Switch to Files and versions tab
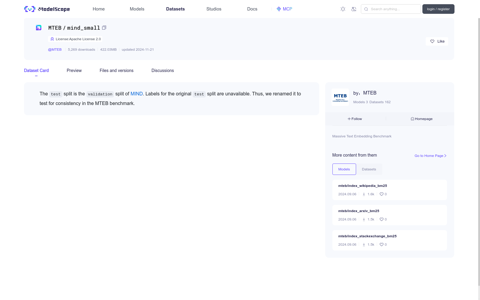This screenshot has width=480, height=300. pyautogui.click(x=116, y=70)
